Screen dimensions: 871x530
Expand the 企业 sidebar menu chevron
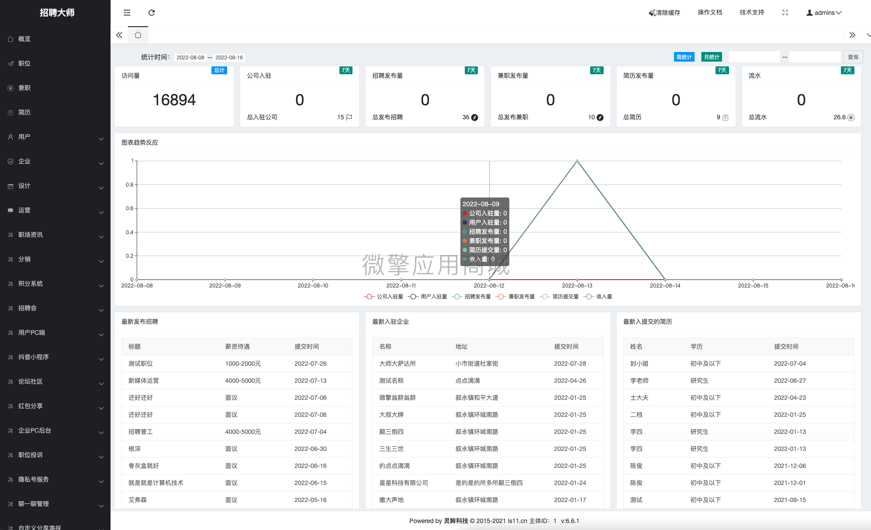coord(101,163)
